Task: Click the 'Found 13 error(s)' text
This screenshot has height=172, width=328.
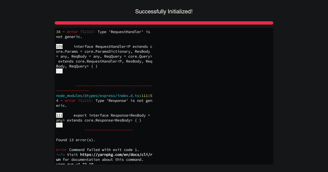Action: pos(75,140)
